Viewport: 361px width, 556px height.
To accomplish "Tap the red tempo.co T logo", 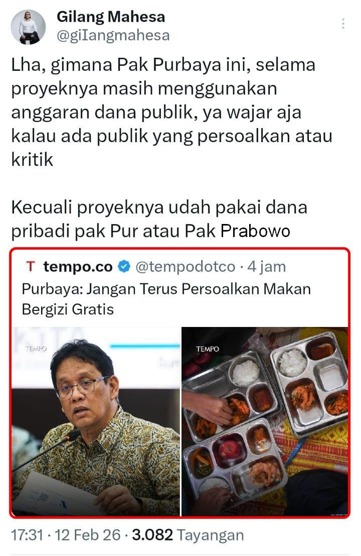I will [x=31, y=266].
